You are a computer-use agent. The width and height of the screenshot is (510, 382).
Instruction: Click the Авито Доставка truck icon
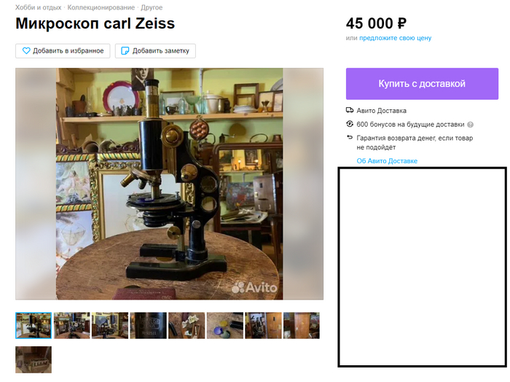(x=350, y=110)
